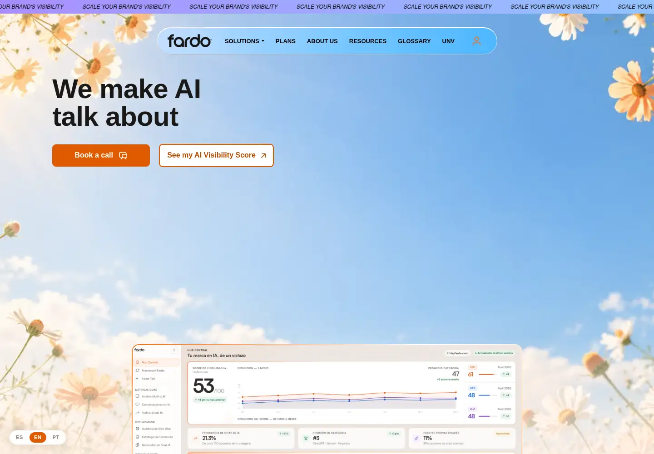
Task: Click the Generador de Feed IA icon
Action: pos(138,445)
